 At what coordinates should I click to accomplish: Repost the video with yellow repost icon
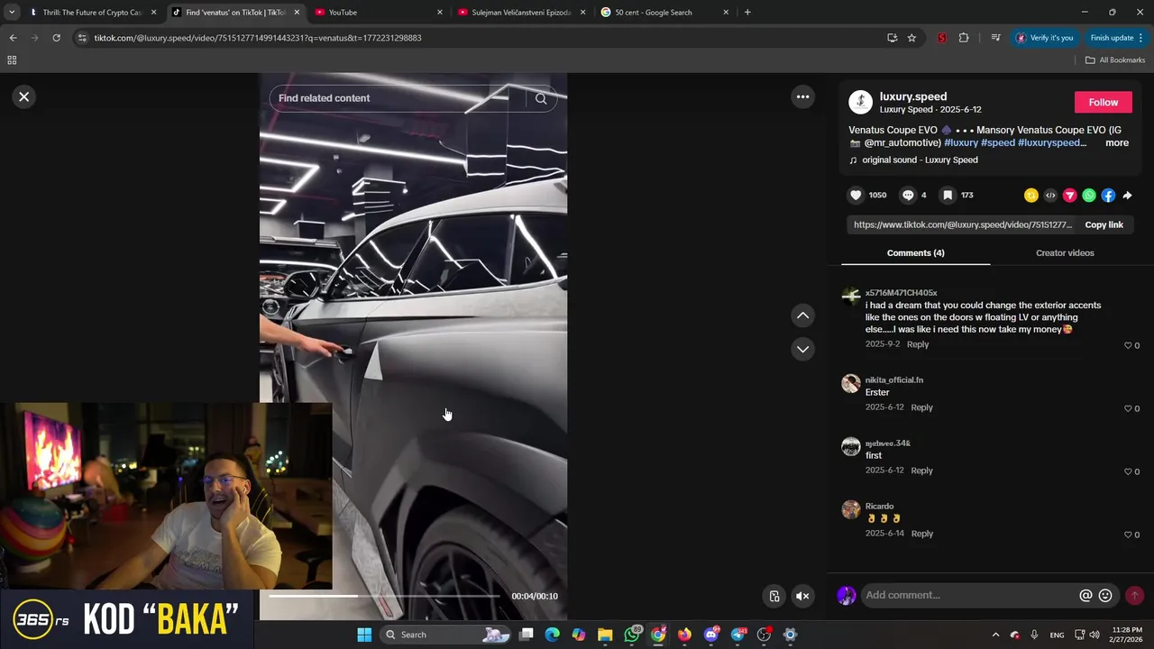pyautogui.click(x=1031, y=196)
